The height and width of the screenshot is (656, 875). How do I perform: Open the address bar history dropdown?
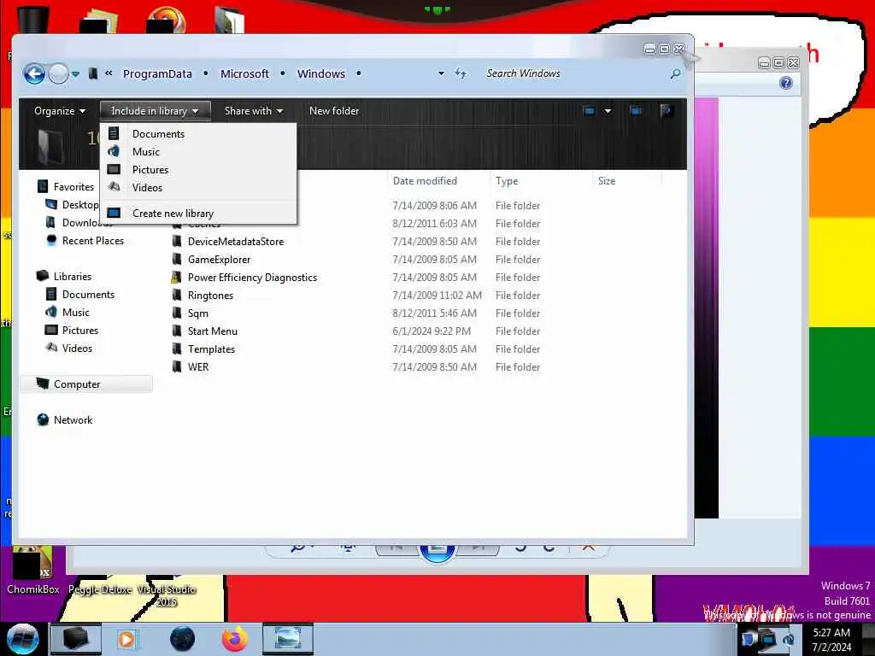[441, 73]
